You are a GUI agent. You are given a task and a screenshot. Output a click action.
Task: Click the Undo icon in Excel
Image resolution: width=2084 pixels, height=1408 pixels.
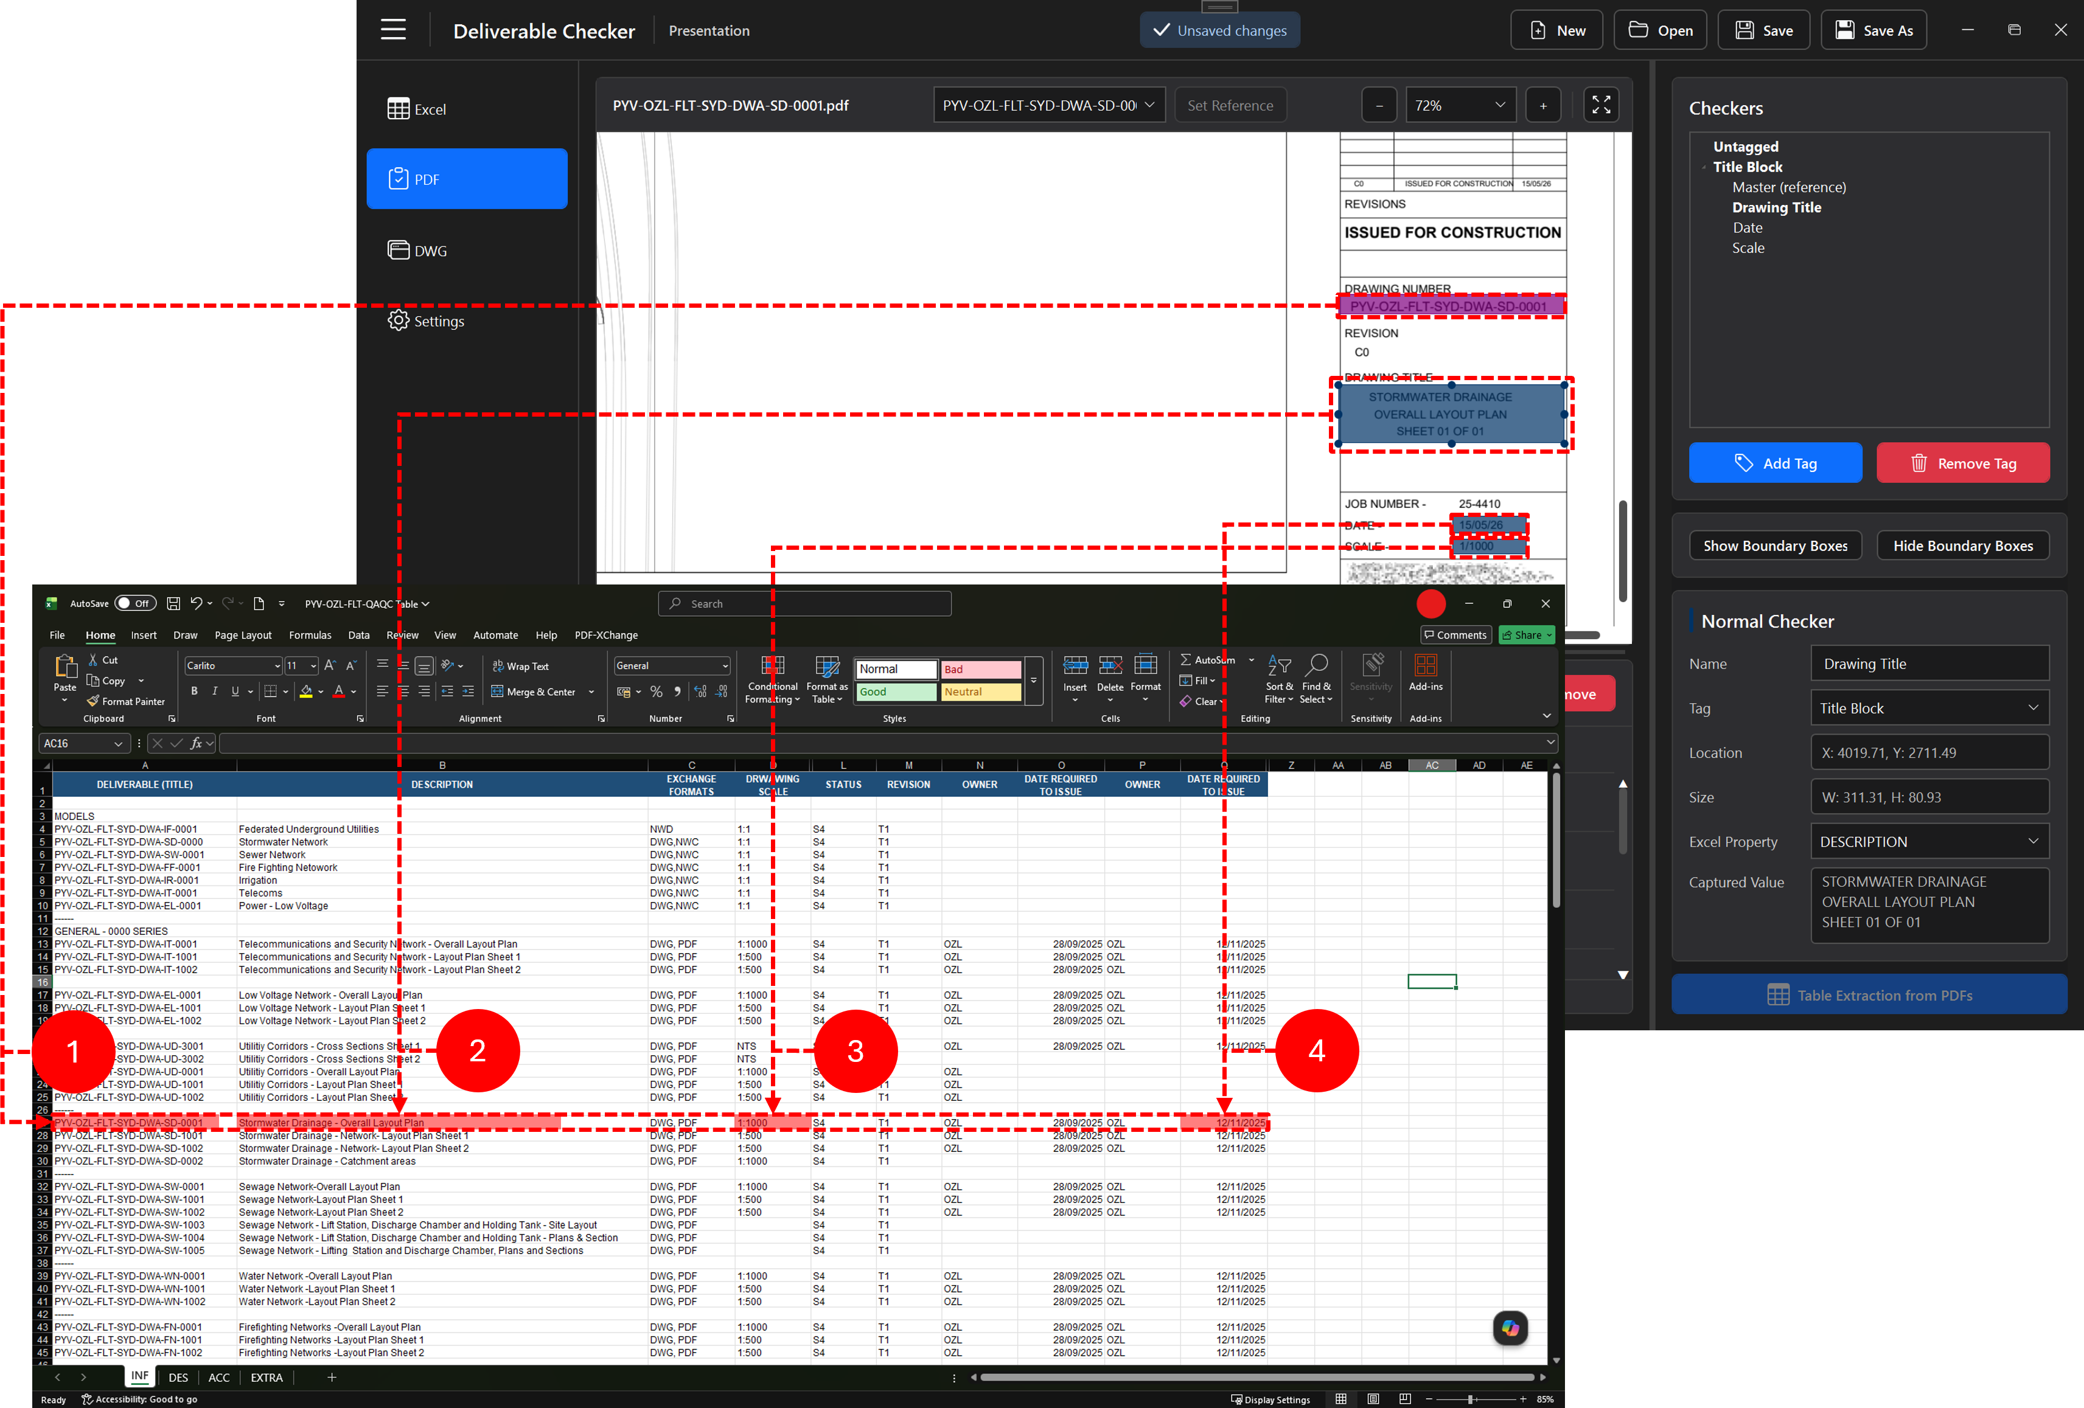click(197, 603)
